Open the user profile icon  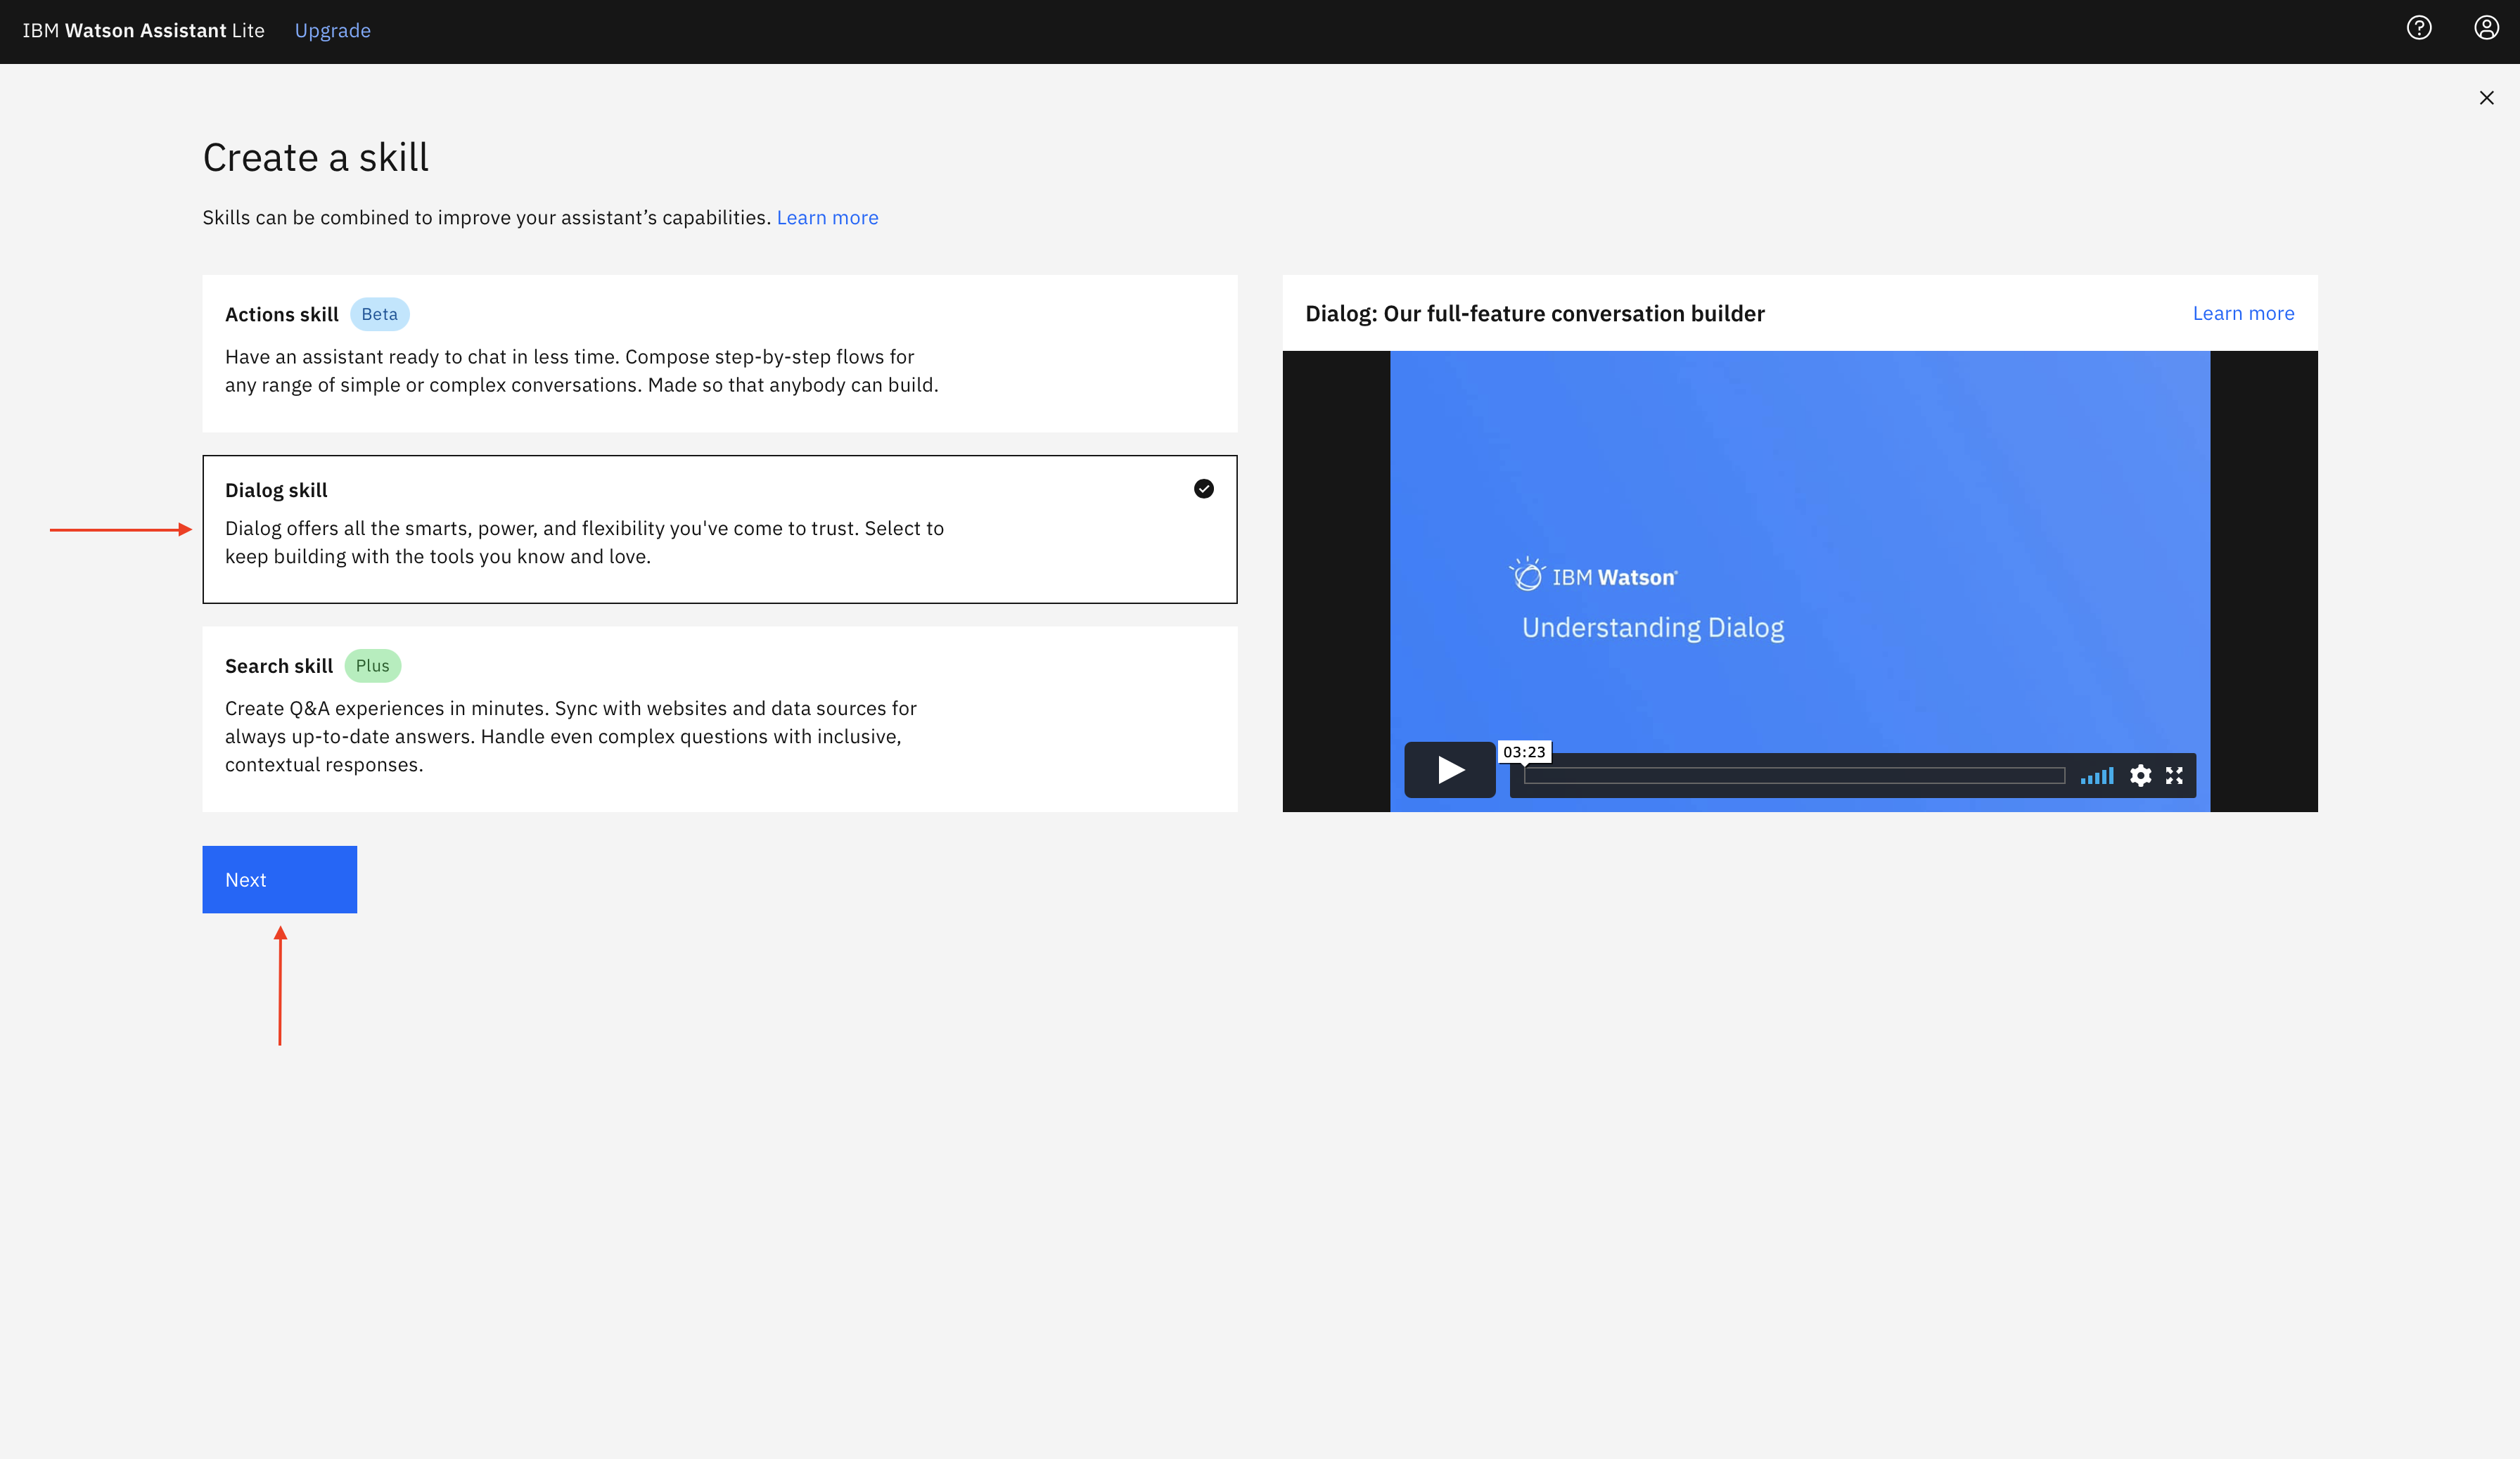click(2486, 28)
